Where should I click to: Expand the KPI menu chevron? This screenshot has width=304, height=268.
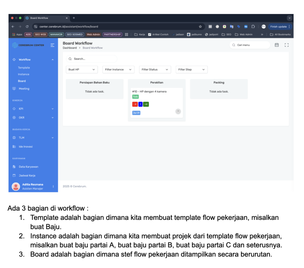tap(53, 109)
